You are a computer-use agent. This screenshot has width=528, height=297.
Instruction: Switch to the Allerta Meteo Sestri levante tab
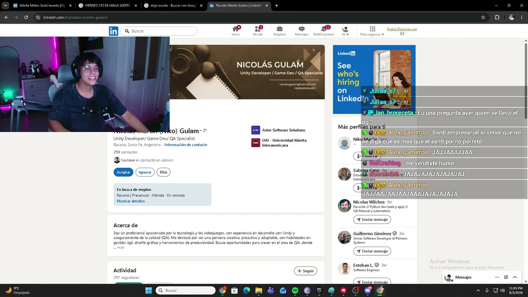[x=42, y=5]
